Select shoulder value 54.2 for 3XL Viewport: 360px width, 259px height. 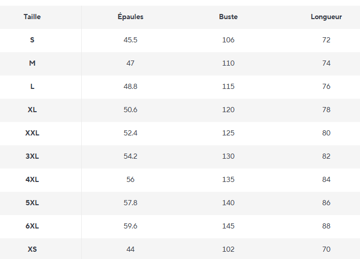(130, 156)
